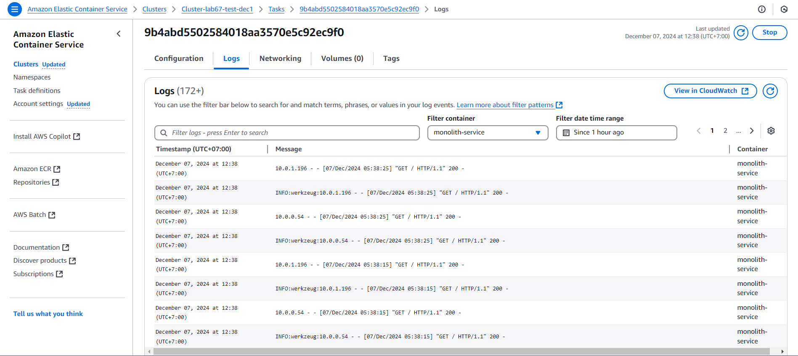Click the AWS Batch external icon
The height and width of the screenshot is (356, 798).
(x=52, y=215)
